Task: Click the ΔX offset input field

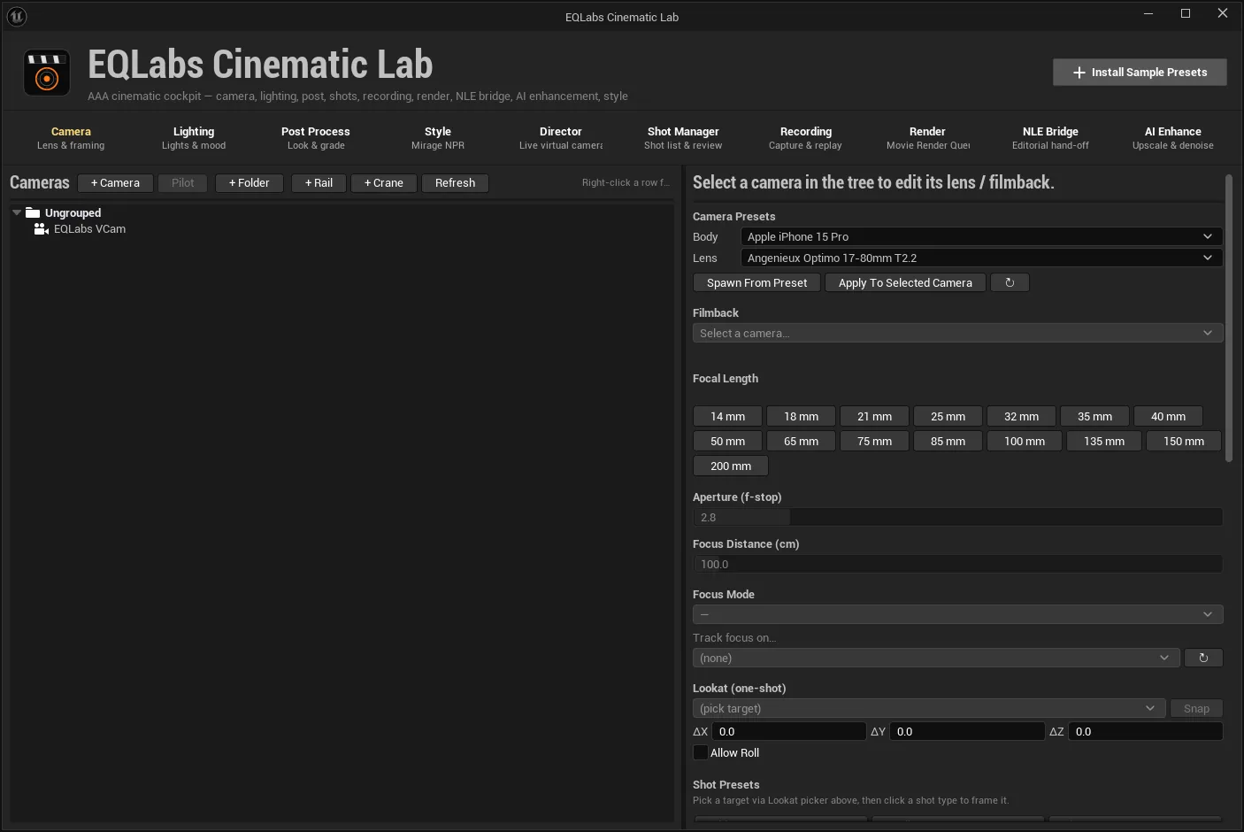Action: tap(788, 731)
